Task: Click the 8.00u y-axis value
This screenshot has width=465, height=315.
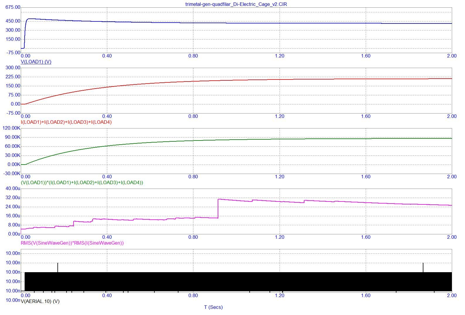Action: coord(14,225)
